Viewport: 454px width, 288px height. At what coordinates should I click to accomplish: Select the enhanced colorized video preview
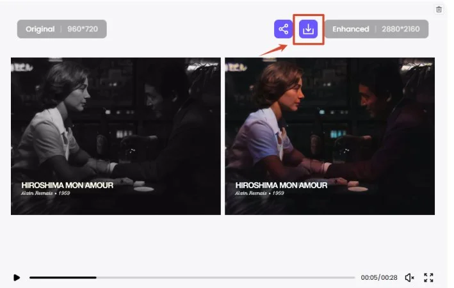coord(330,136)
